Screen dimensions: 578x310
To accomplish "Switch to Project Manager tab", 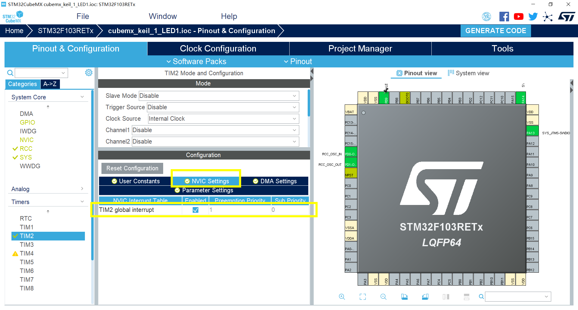I will tap(360, 48).
